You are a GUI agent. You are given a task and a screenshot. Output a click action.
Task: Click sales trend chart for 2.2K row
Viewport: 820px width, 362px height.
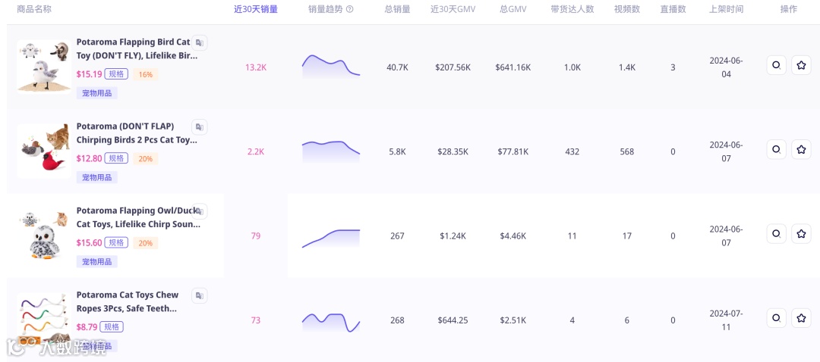tap(331, 151)
